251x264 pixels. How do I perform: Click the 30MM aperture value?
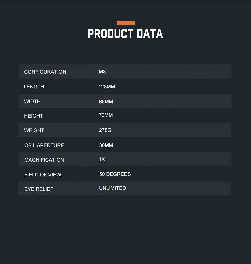tap(106, 145)
